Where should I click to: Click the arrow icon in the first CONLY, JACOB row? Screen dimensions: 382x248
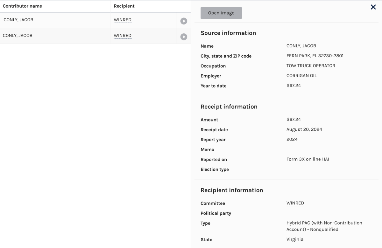184,21
